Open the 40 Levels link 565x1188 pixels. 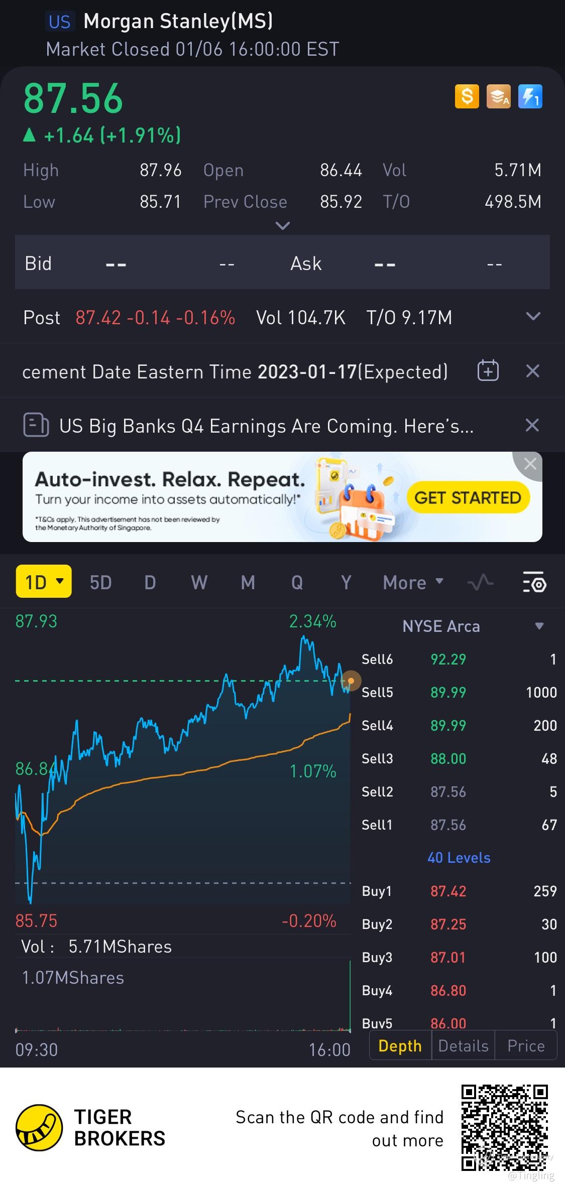tap(459, 857)
